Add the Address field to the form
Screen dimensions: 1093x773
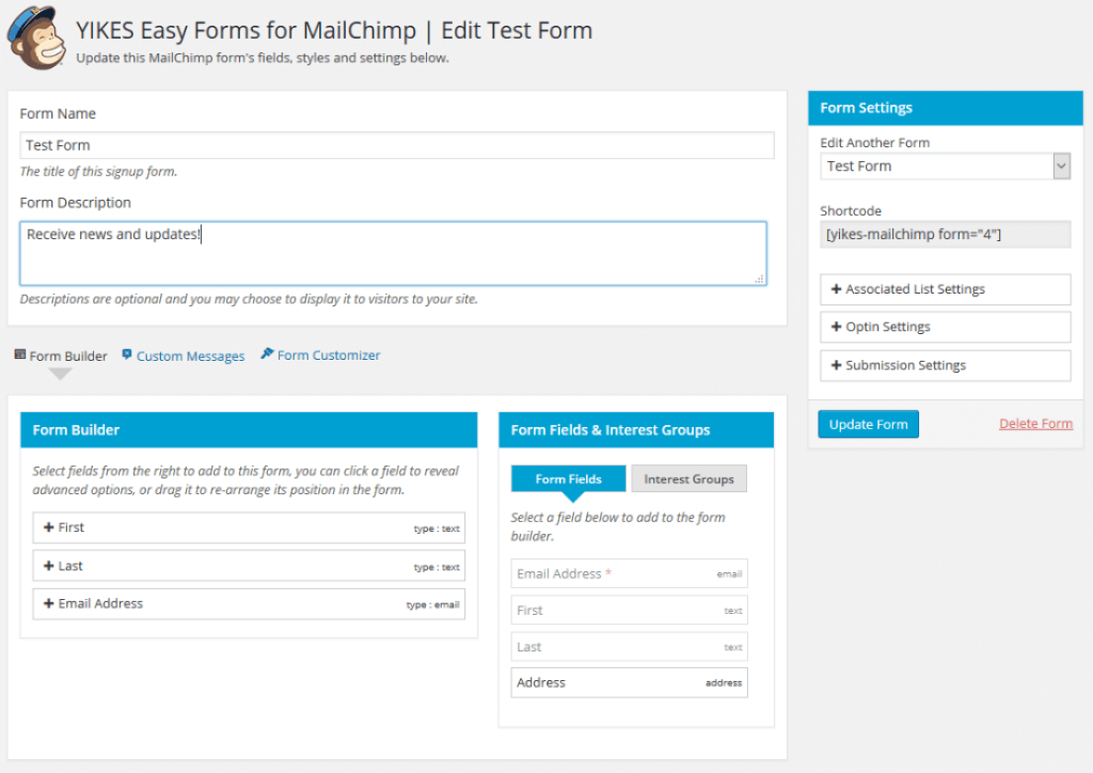pos(630,683)
